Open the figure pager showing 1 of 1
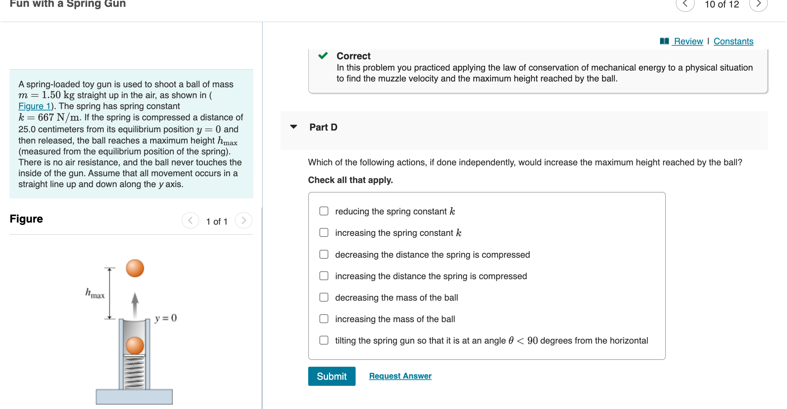 click(217, 221)
